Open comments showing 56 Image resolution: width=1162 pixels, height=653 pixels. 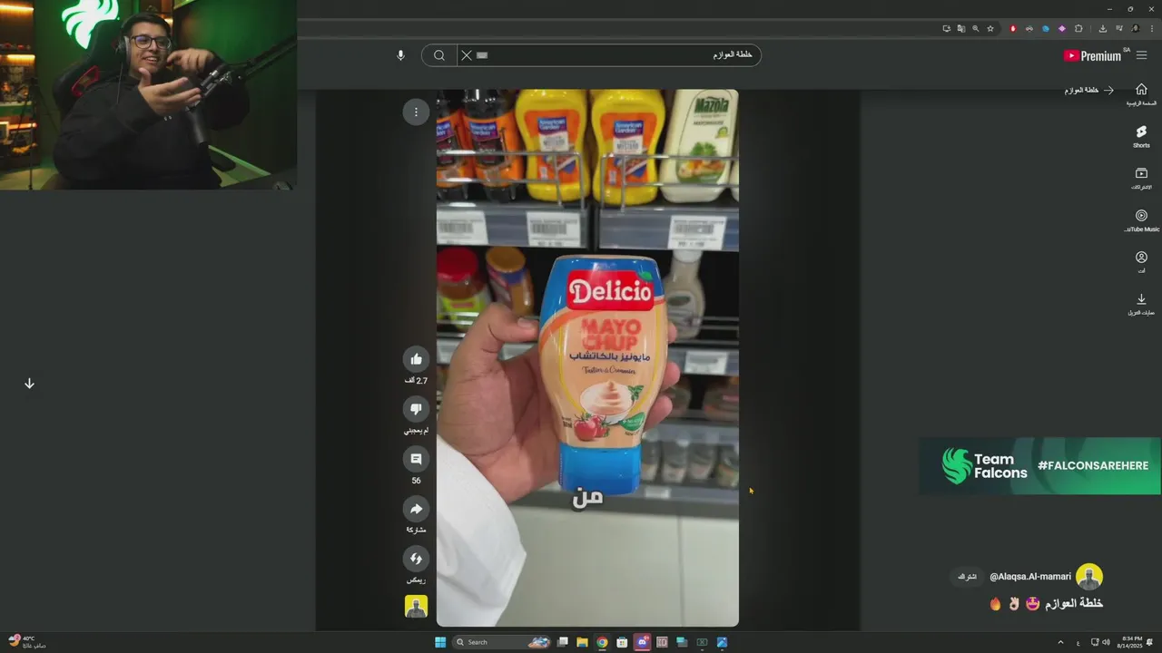point(416,459)
